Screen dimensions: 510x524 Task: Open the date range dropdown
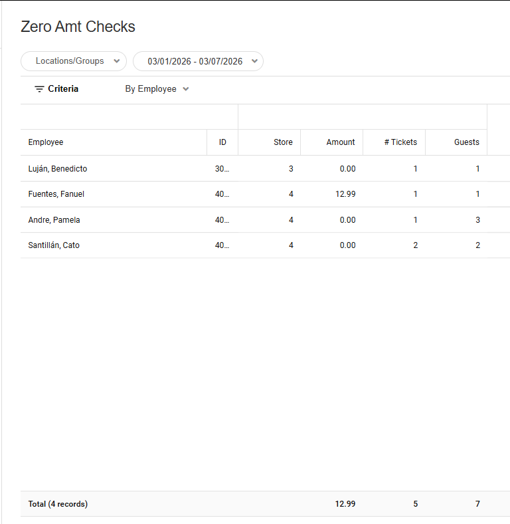pyautogui.click(x=198, y=61)
